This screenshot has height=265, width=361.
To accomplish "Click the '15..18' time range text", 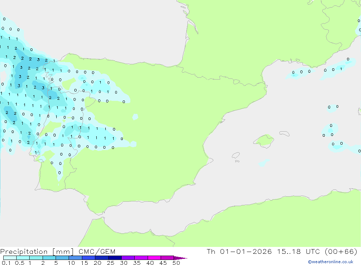I will tap(289, 251).
